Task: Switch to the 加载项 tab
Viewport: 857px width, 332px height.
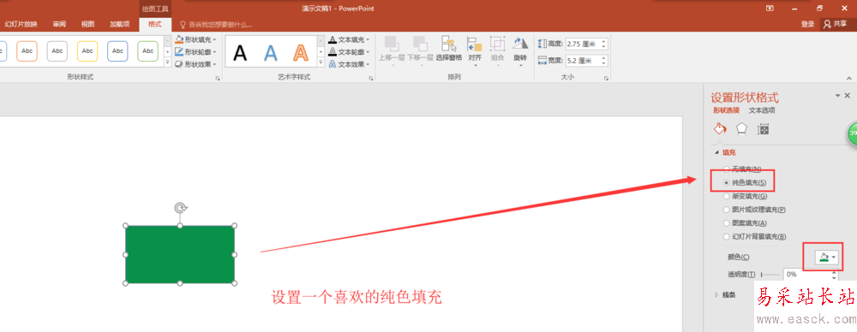Action: pyautogui.click(x=119, y=24)
